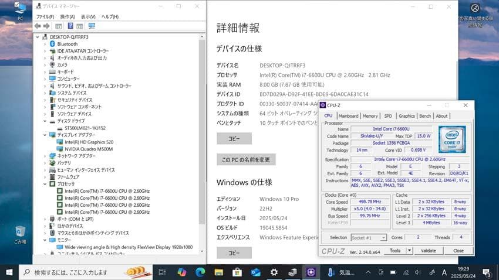Open File Explorer from the taskbar
The width and height of the screenshot is (499, 280).
(218, 272)
